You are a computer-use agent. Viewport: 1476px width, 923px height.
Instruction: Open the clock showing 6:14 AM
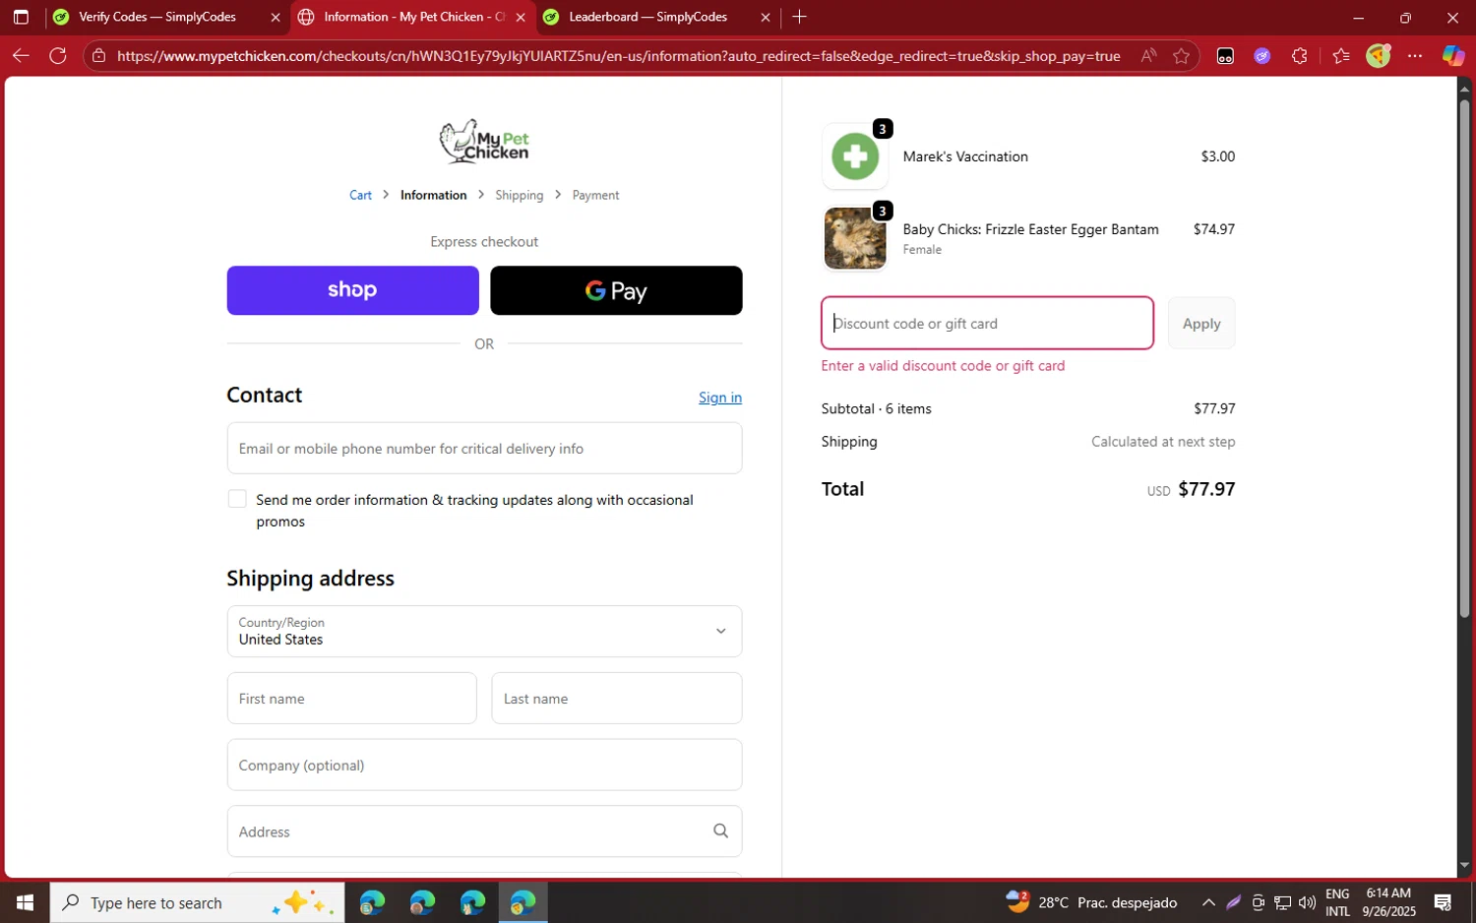tap(1388, 902)
